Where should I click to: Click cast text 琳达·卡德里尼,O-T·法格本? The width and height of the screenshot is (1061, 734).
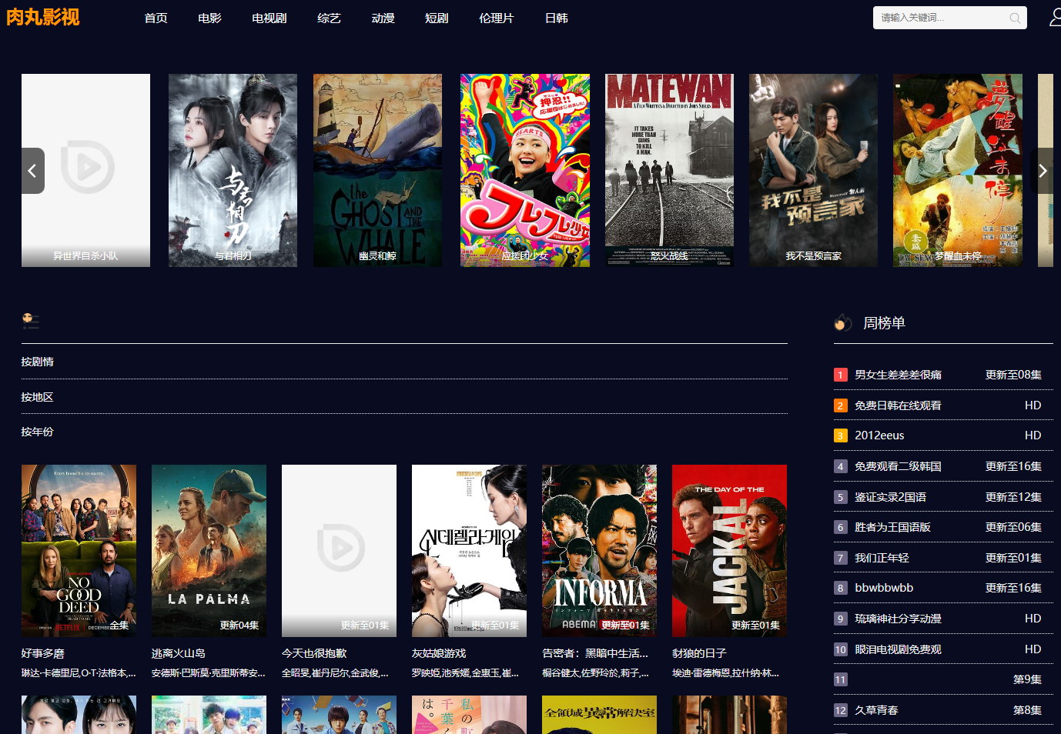[x=79, y=673]
